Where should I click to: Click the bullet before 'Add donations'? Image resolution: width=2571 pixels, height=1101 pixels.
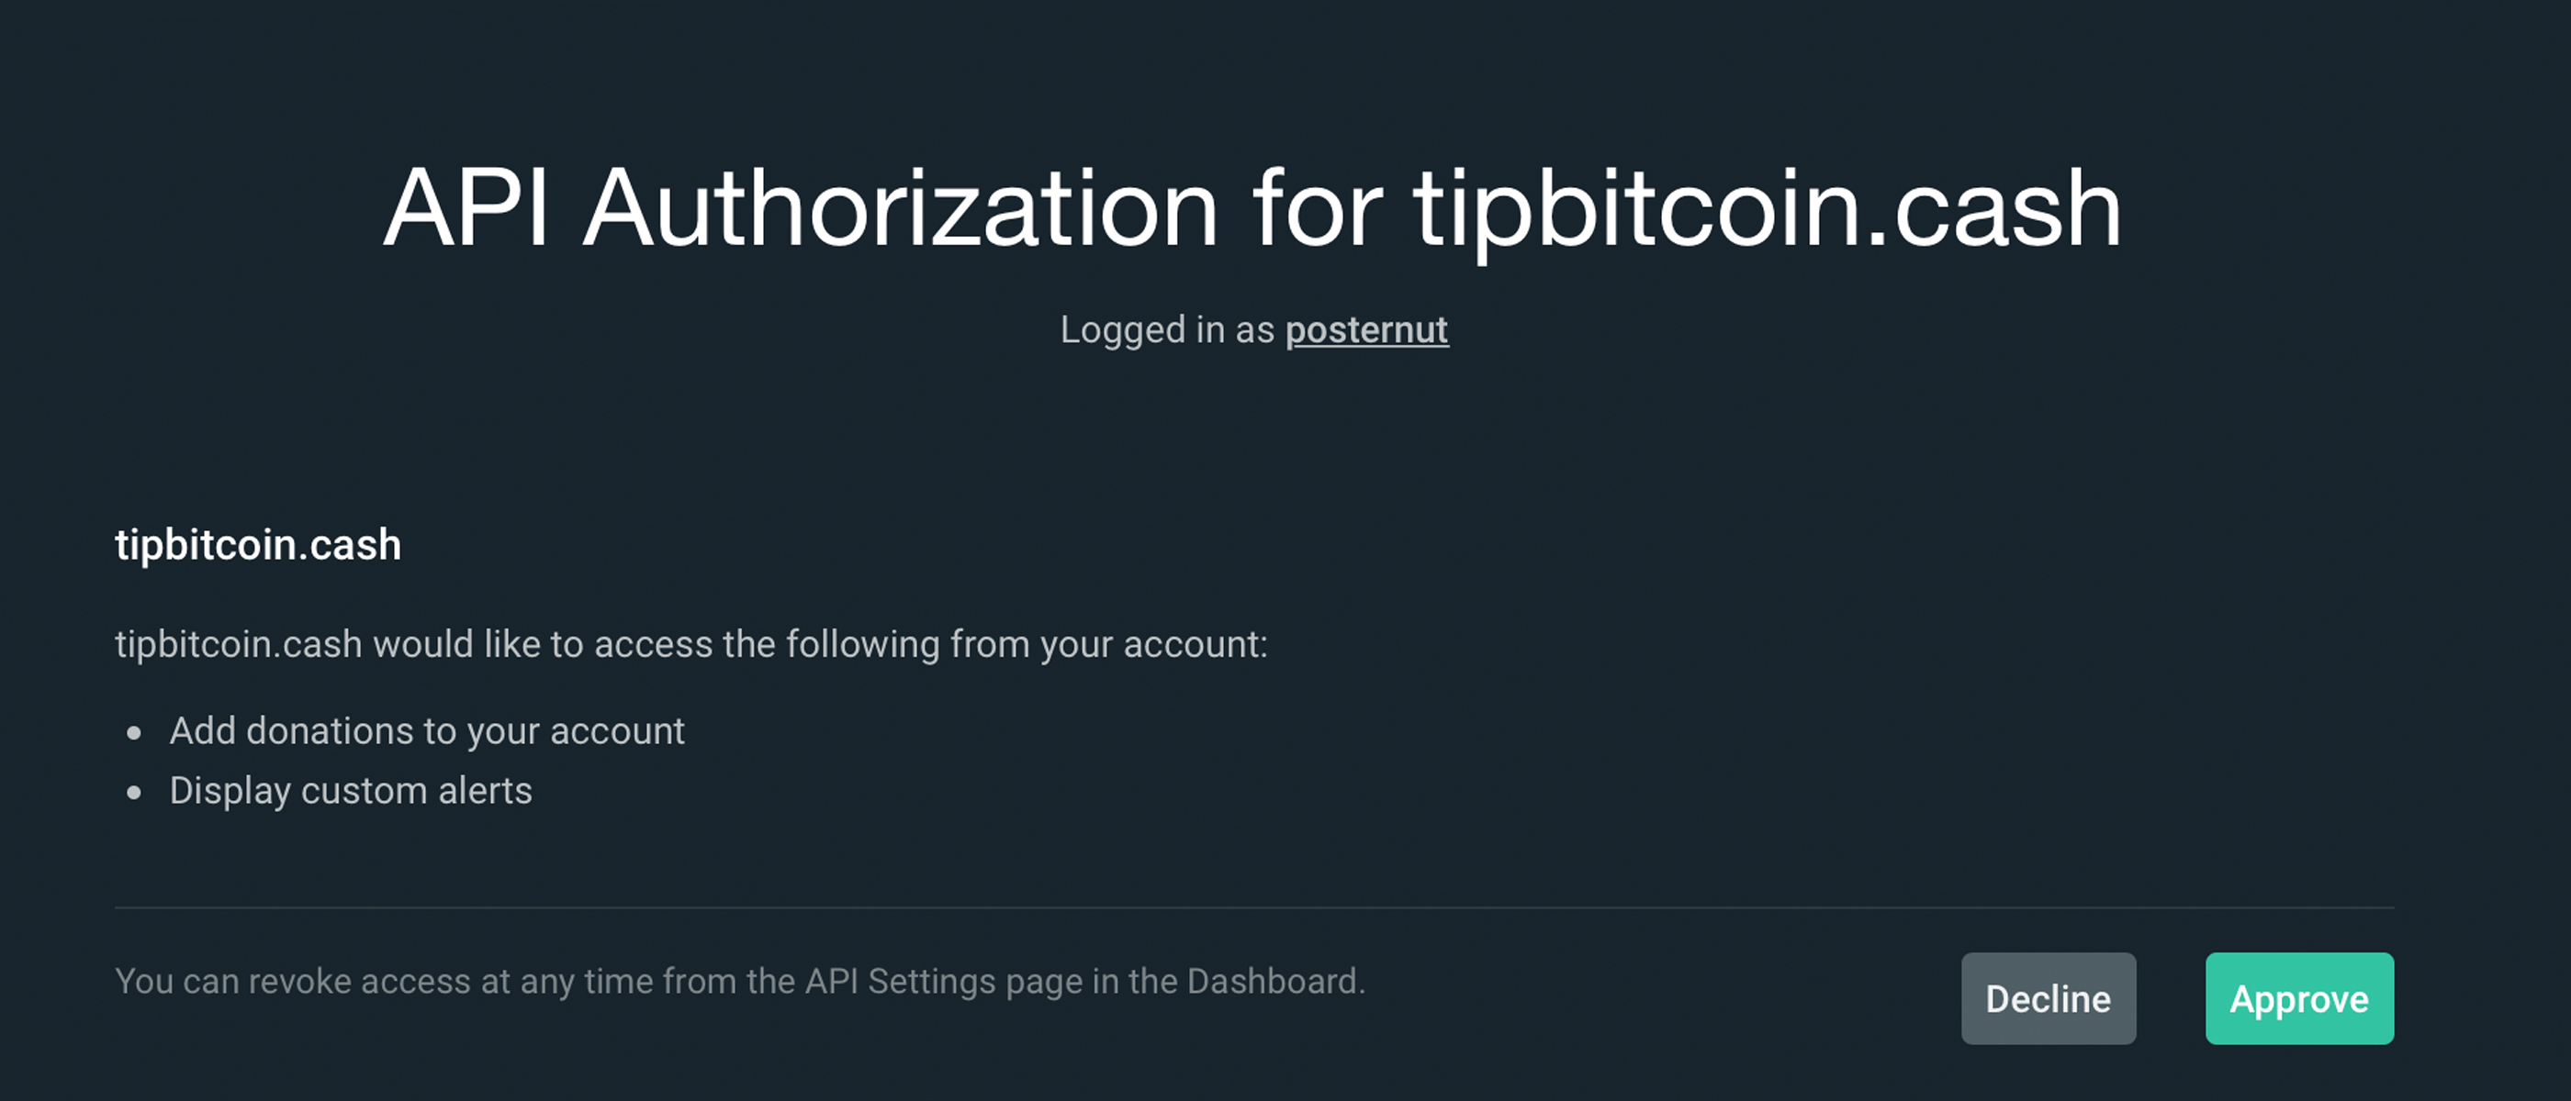pyautogui.click(x=134, y=734)
